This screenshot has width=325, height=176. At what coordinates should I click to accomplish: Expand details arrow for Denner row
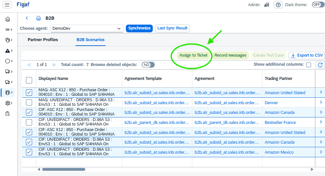pos(321,102)
